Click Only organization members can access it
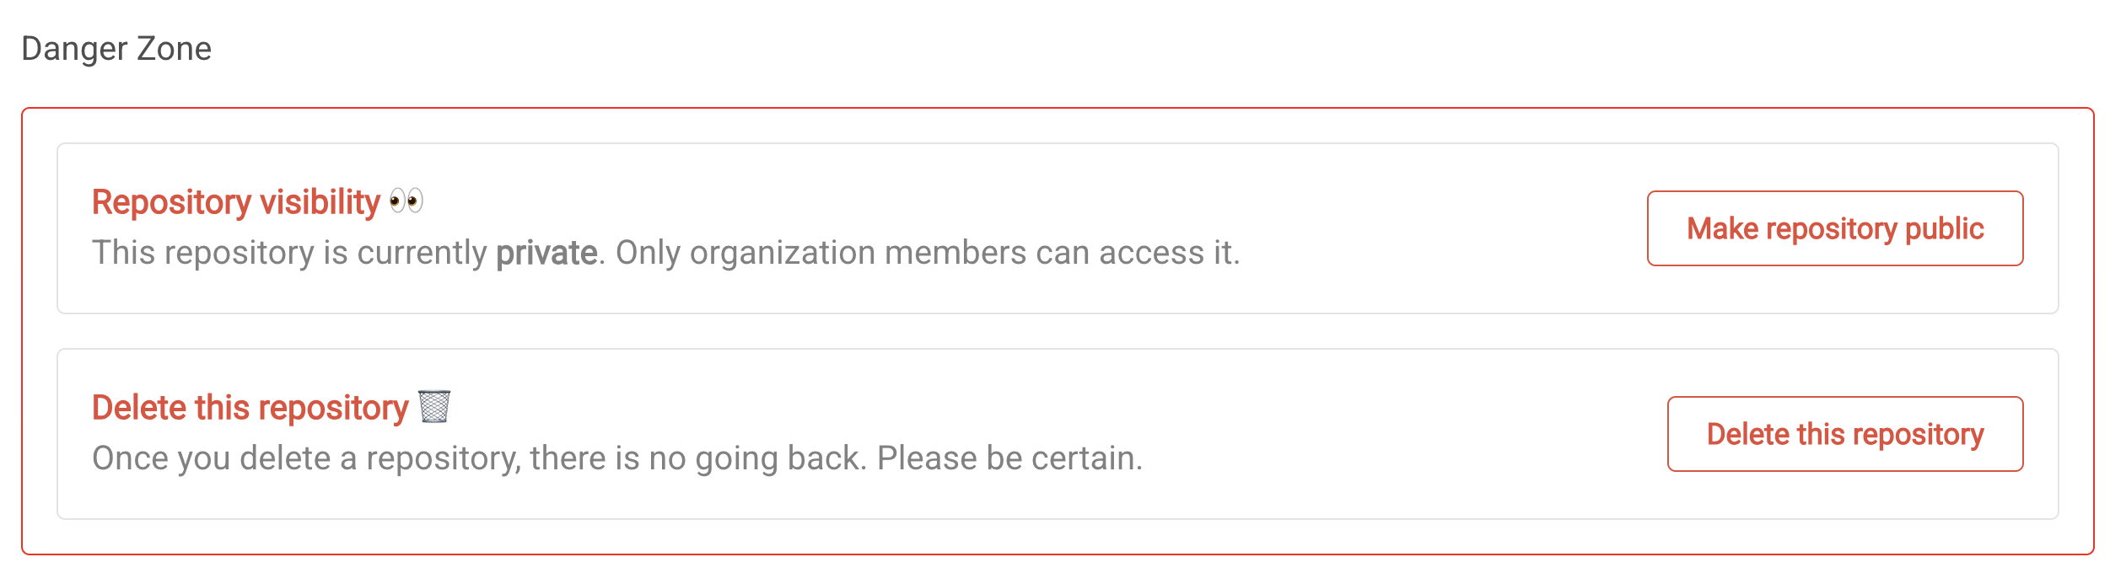Image resolution: width=2110 pixels, height=573 pixels. pyautogui.click(x=928, y=253)
